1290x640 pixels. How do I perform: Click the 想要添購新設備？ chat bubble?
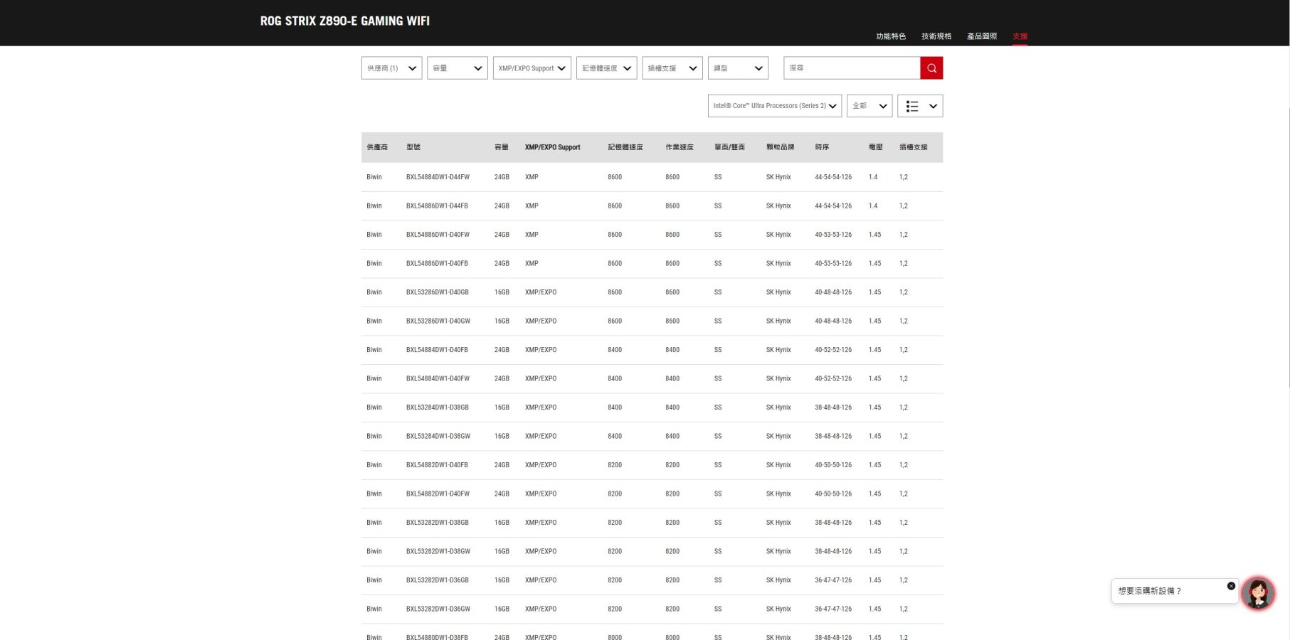pyautogui.click(x=1175, y=591)
